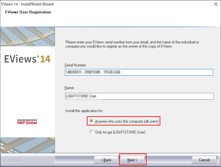The height and width of the screenshot is (167, 221).
Task: Click the S&P Global logo
Action: [27, 122]
